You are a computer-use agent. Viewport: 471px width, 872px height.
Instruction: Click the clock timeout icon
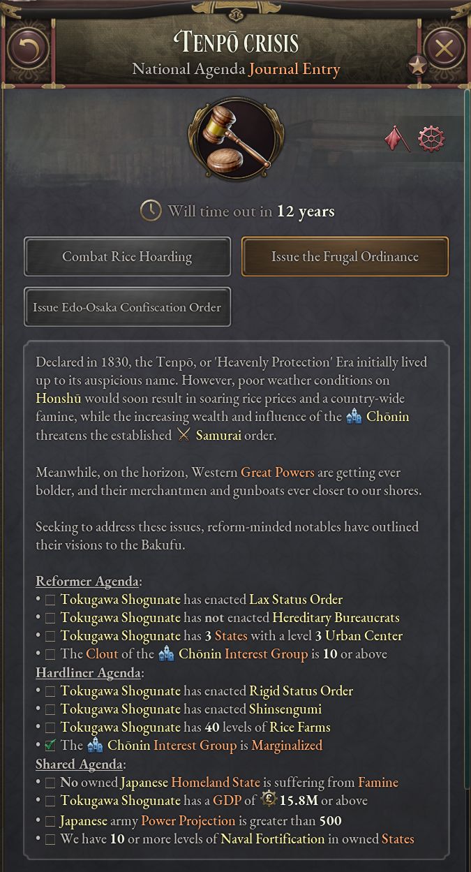[151, 211]
